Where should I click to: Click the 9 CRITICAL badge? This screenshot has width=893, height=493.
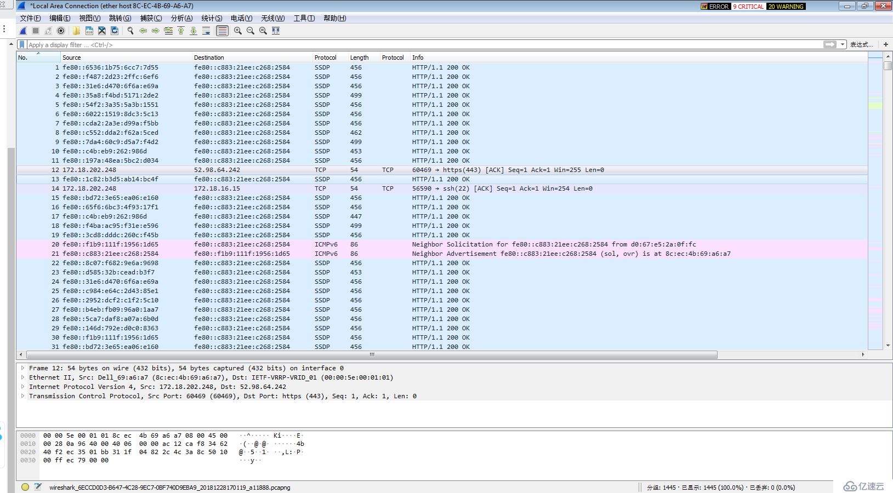tap(748, 7)
